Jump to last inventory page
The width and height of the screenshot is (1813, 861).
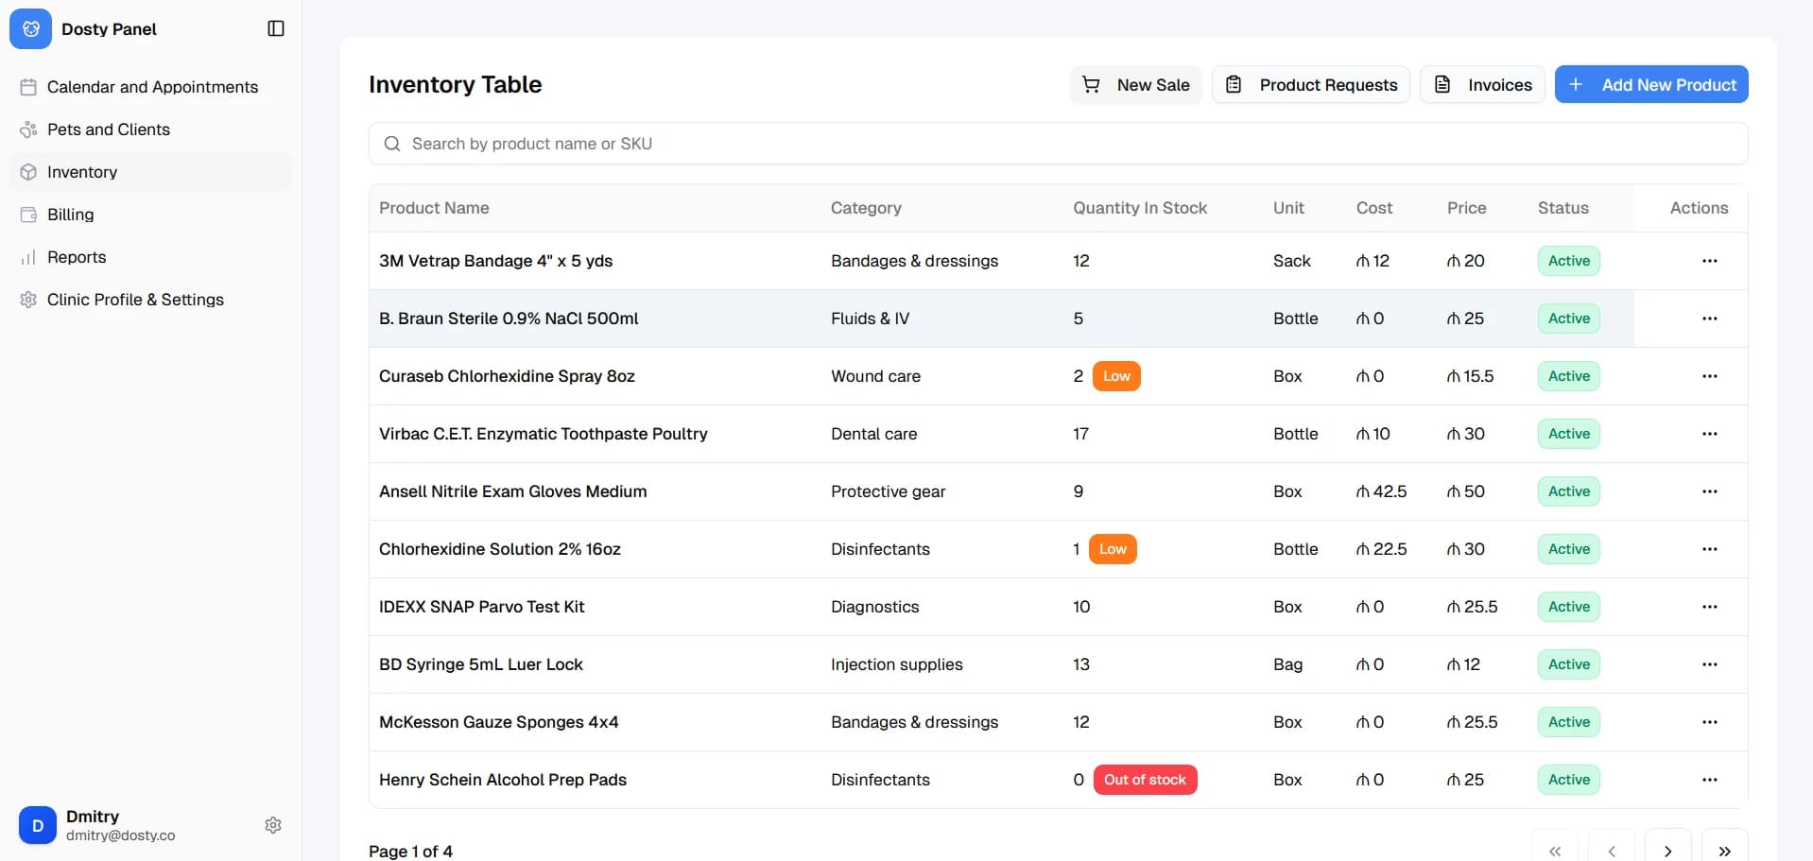coord(1724,850)
